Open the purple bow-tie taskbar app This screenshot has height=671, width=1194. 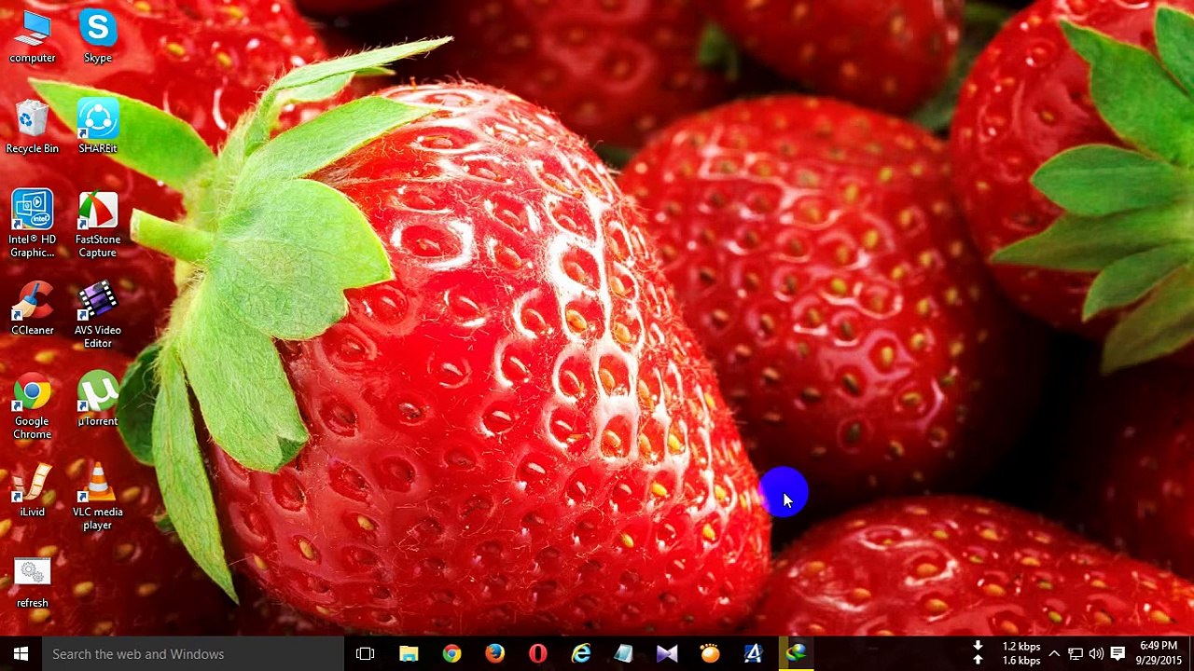[x=666, y=653]
